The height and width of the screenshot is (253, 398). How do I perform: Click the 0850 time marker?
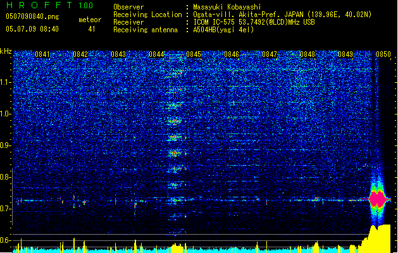pyautogui.click(x=383, y=54)
